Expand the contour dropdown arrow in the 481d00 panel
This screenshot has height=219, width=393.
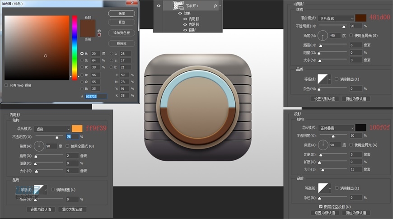point(330,79)
